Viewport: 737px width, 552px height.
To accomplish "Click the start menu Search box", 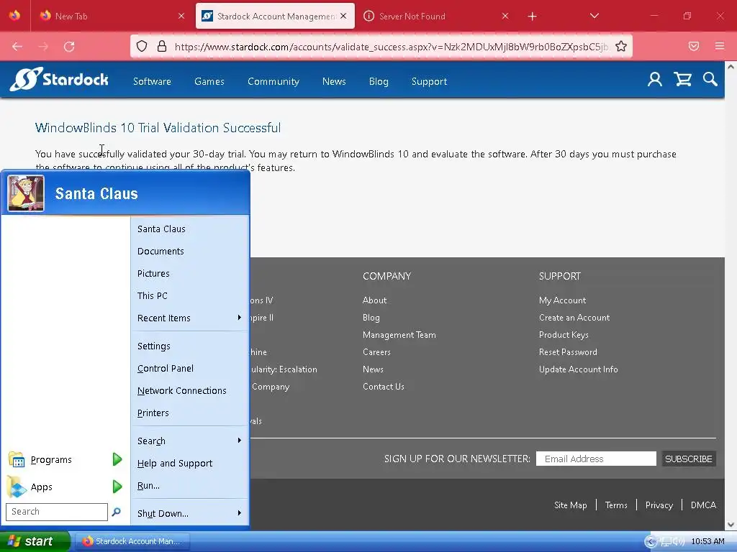I will (57, 512).
